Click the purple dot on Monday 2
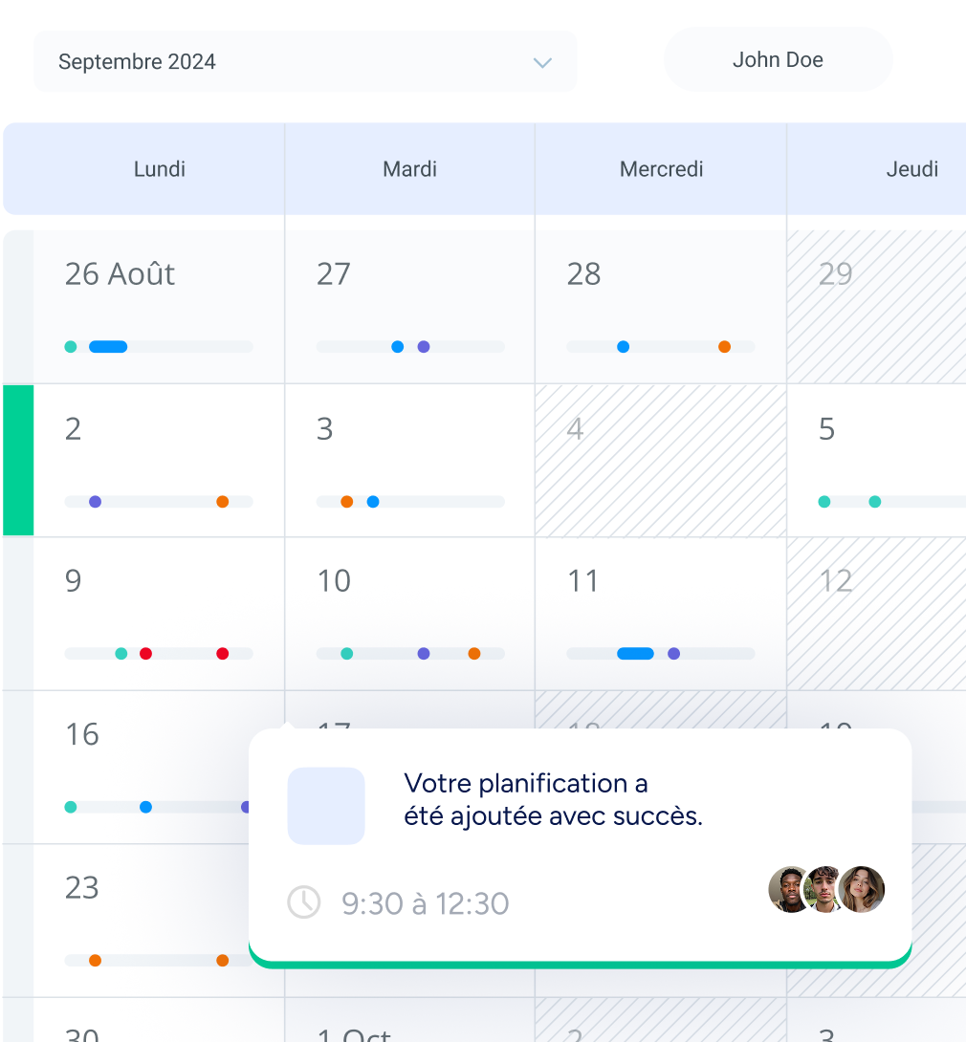 [95, 502]
